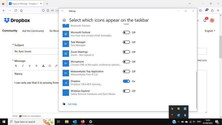Click the Subject input field
222x125 pixels.
coord(36,51)
